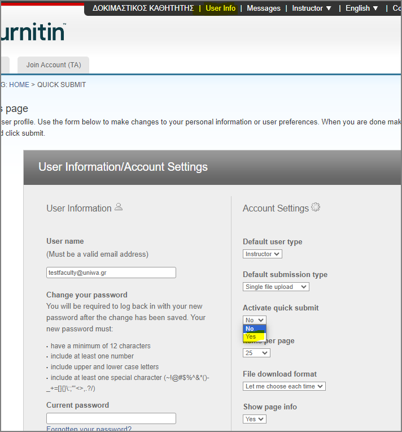This screenshot has width=402, height=432.
Task: Click the Account Settings heading
Action: tap(276, 208)
